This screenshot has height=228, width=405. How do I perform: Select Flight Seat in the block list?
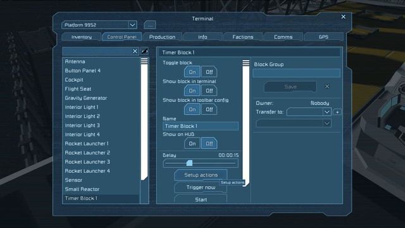point(101,89)
